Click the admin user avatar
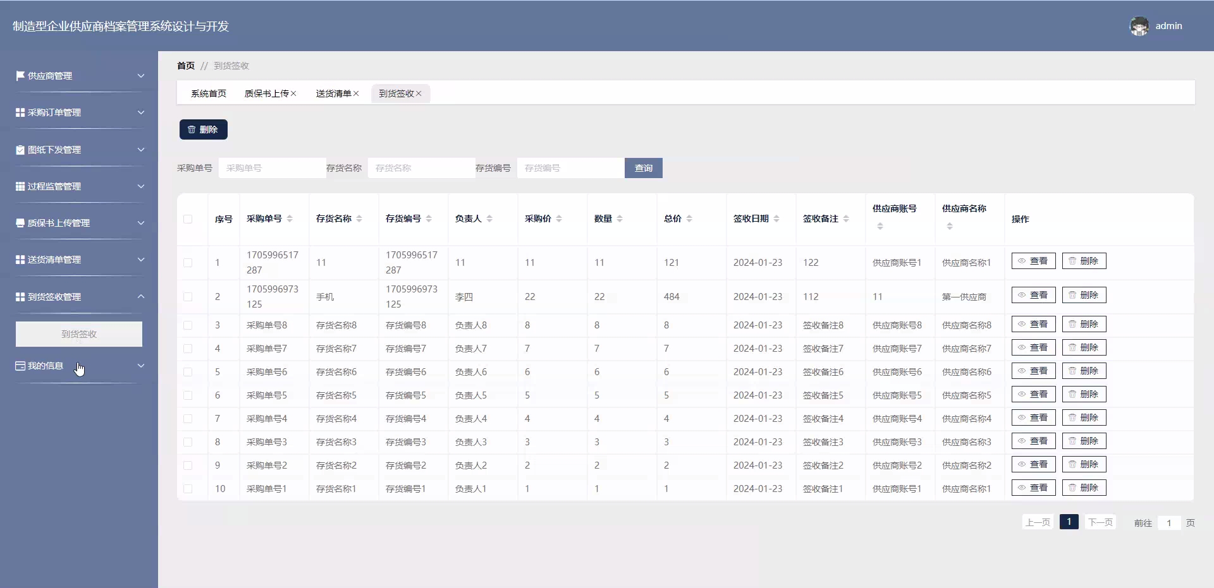 pos(1139,26)
